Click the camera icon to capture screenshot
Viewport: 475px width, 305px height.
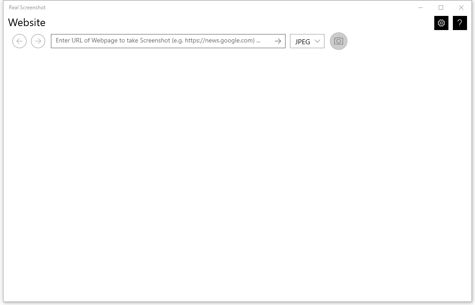(338, 41)
